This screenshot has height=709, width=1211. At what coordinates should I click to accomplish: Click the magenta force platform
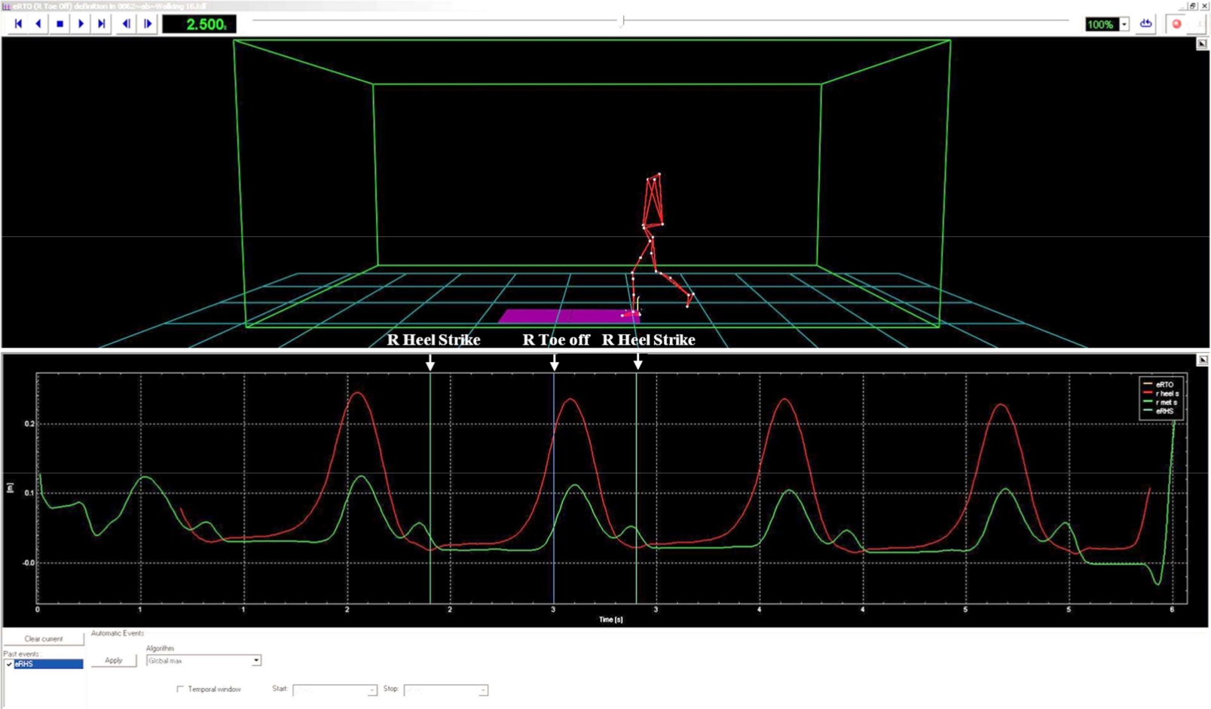point(569,316)
